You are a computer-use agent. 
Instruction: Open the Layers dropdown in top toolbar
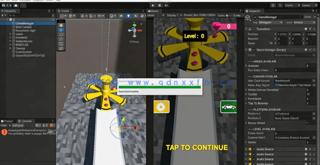point(292,5)
